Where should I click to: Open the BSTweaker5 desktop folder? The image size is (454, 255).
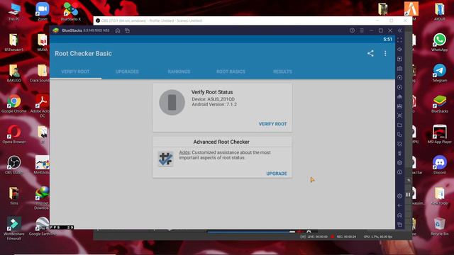point(14,42)
